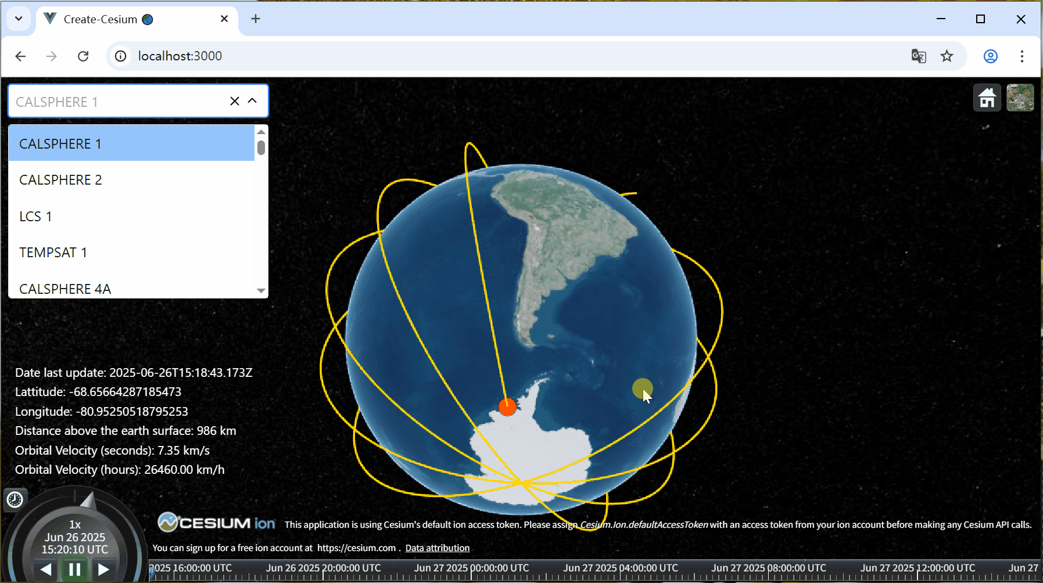The height and width of the screenshot is (583, 1043).
Task: Choose CALSPHERE 2 in the dropdown
Action: point(131,180)
